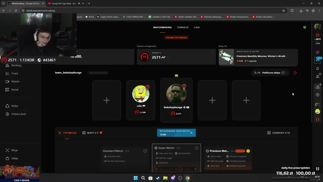Open the Watch camera icon in sidebar

tap(7, 81)
